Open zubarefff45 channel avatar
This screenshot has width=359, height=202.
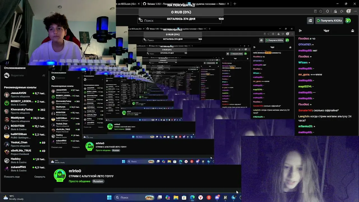(x=7, y=169)
